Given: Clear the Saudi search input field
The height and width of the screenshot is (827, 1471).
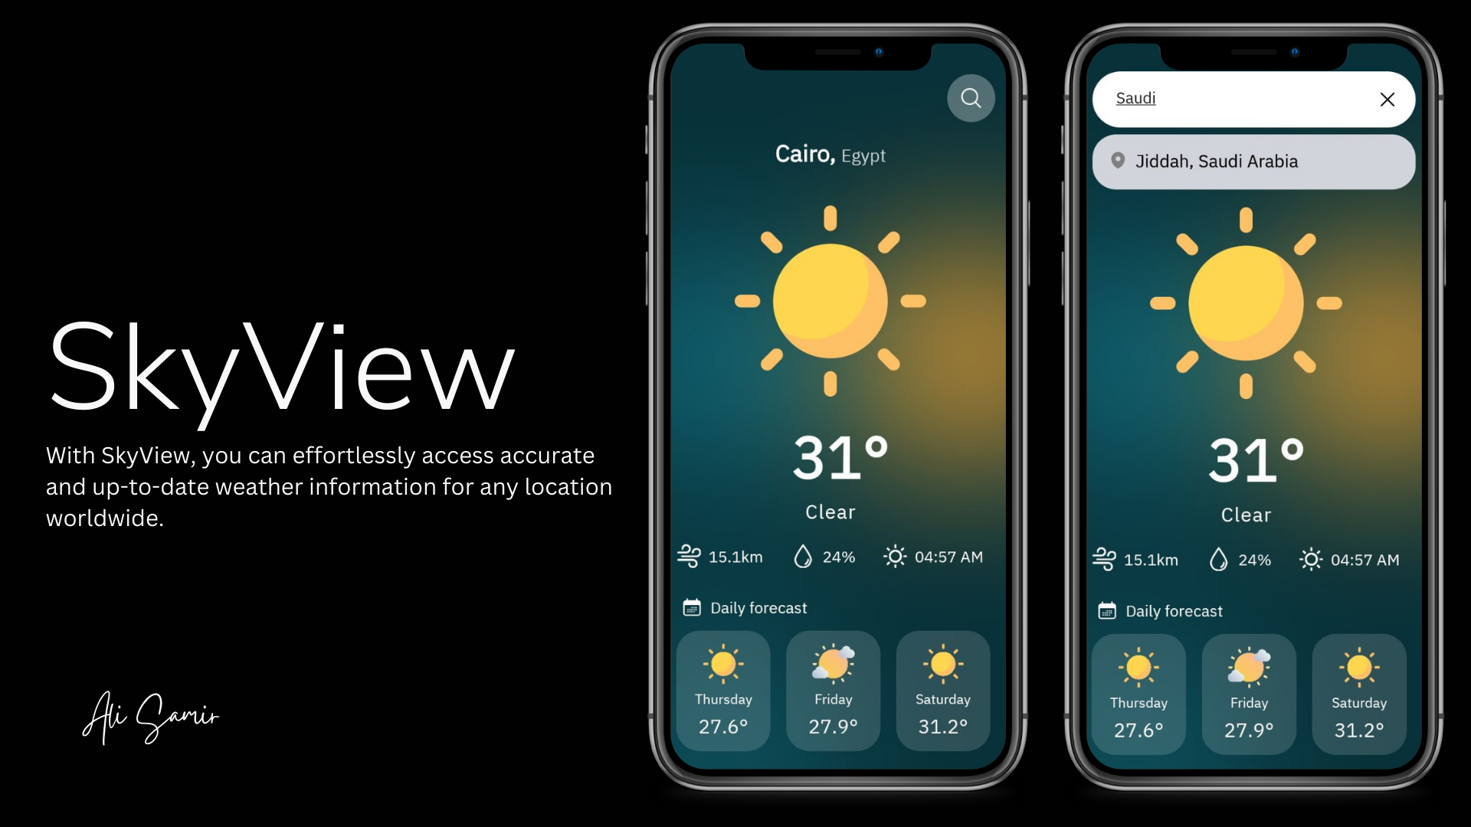Looking at the screenshot, I should 1387,98.
